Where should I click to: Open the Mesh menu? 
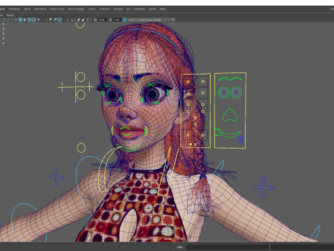tap(27, 9)
